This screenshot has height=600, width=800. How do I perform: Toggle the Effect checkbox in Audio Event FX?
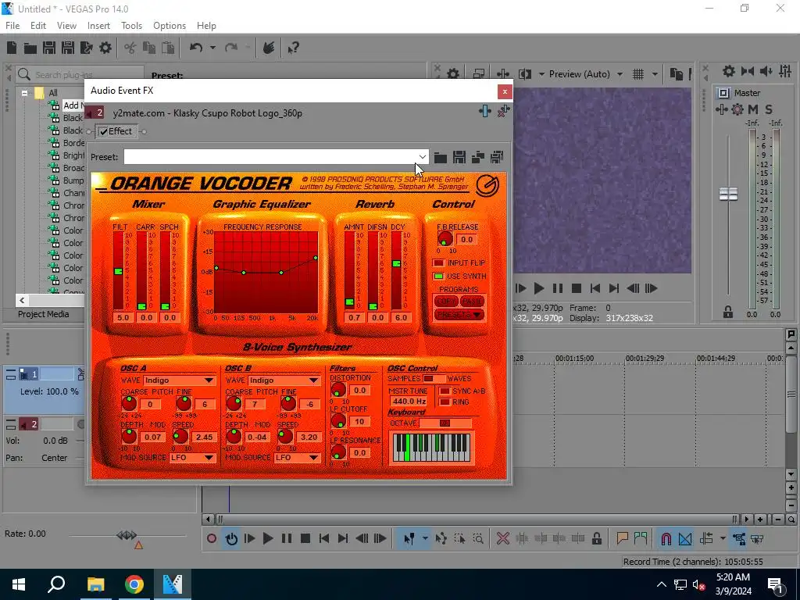104,131
